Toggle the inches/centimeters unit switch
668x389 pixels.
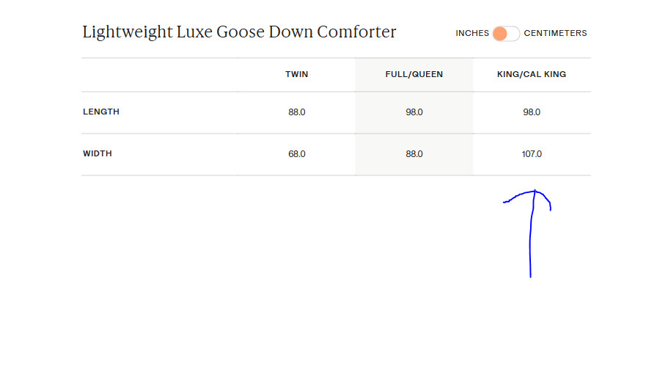click(x=506, y=34)
